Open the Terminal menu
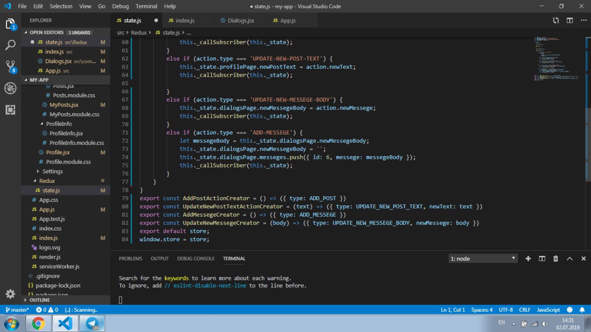Screen dimensions: 591x332 tap(145, 6)
